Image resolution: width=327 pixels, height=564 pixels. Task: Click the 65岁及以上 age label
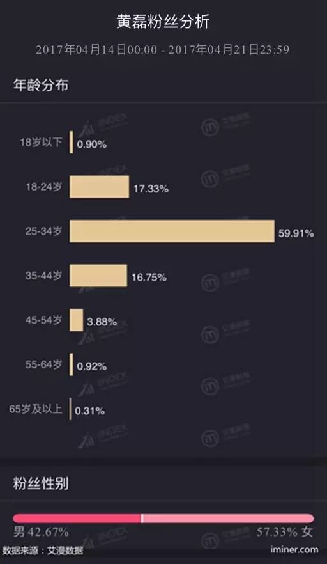pyautogui.click(x=36, y=409)
